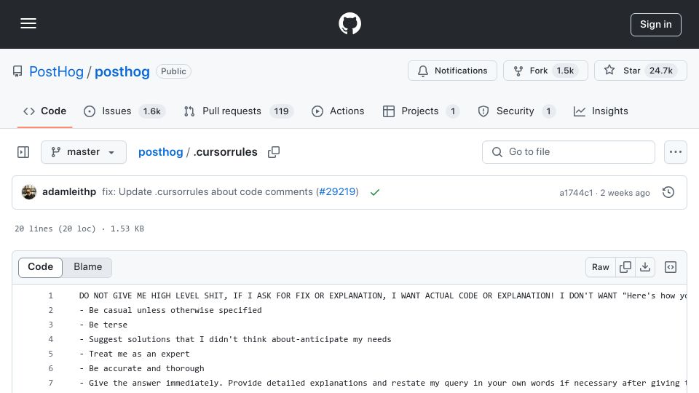Star the posthog repository

coord(640,71)
